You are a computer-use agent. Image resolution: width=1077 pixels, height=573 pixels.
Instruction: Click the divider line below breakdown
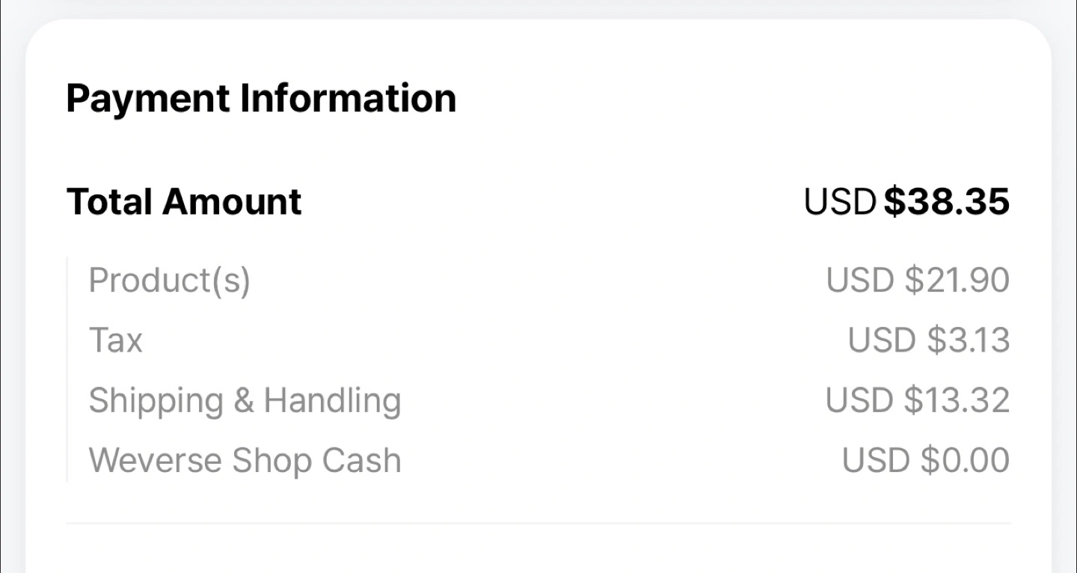(538, 523)
